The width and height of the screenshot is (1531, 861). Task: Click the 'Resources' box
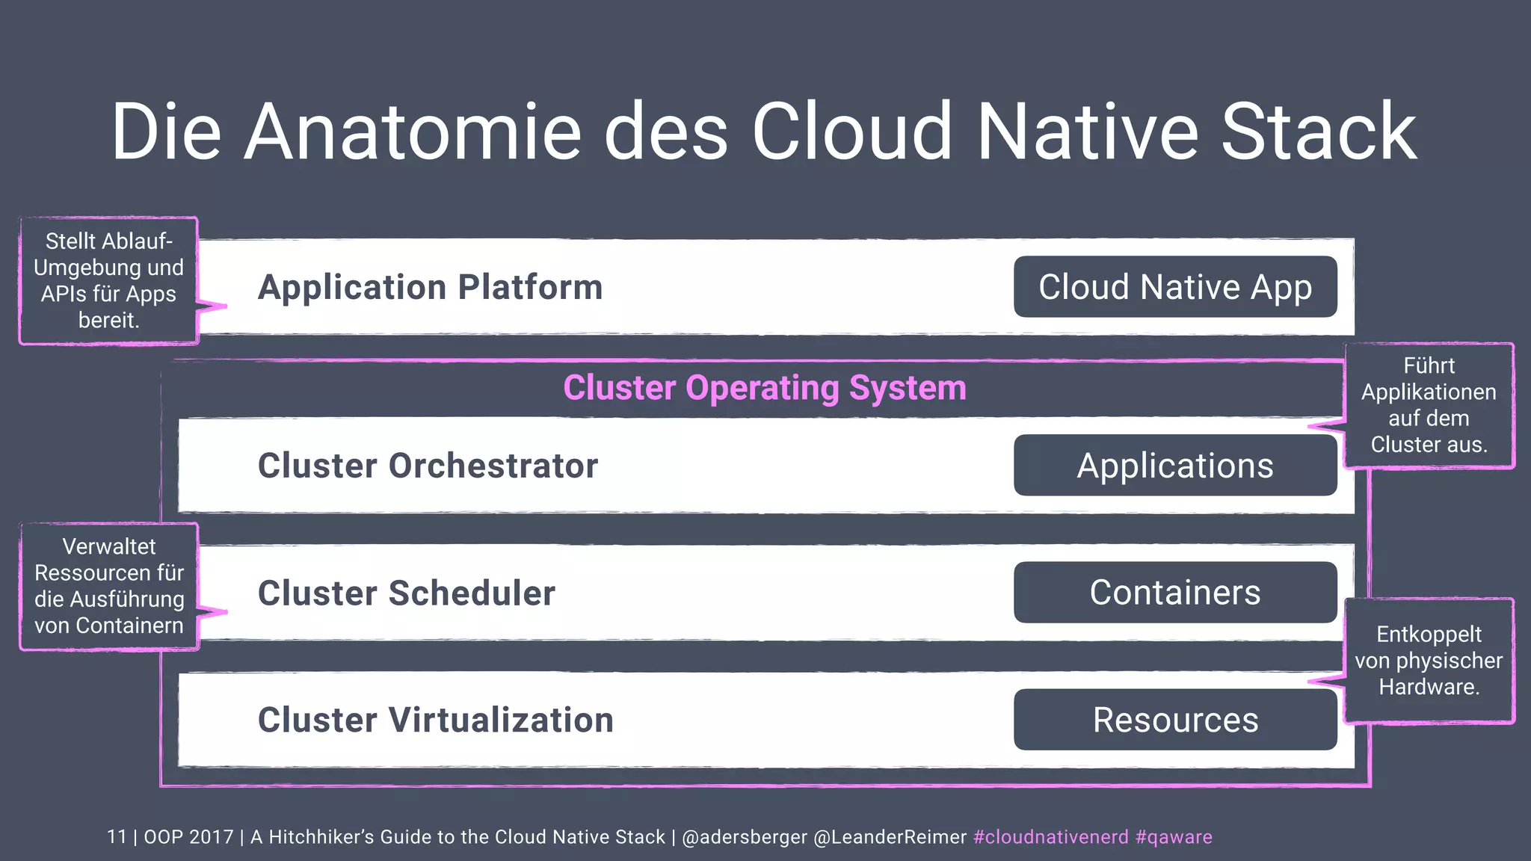click(x=1175, y=720)
